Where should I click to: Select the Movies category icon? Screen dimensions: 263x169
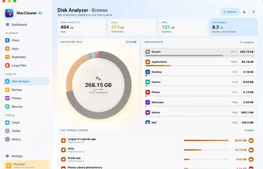click(x=148, y=112)
